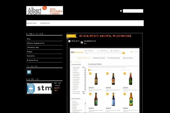This screenshot has width=170, height=113.
Task: Click the 'Cervezas por Estilos' heading in screenshot
Action: (95, 64)
